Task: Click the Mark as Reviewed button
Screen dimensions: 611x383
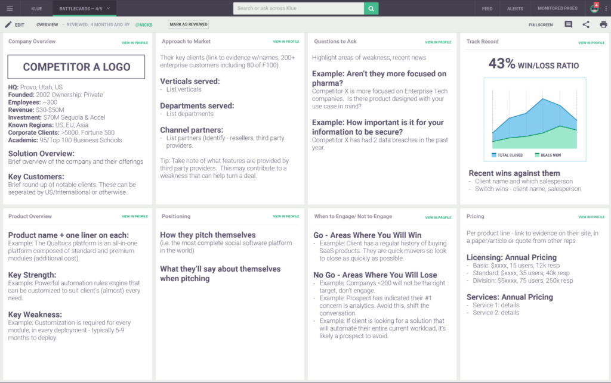Action: pyautogui.click(x=189, y=24)
